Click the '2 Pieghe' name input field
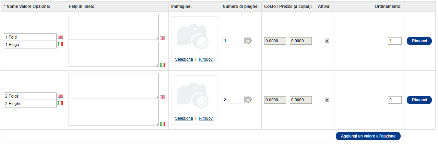This screenshot has width=438, height=145. pos(30,104)
